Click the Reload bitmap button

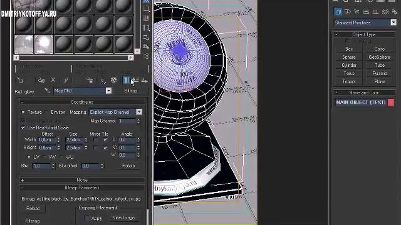tap(33, 208)
